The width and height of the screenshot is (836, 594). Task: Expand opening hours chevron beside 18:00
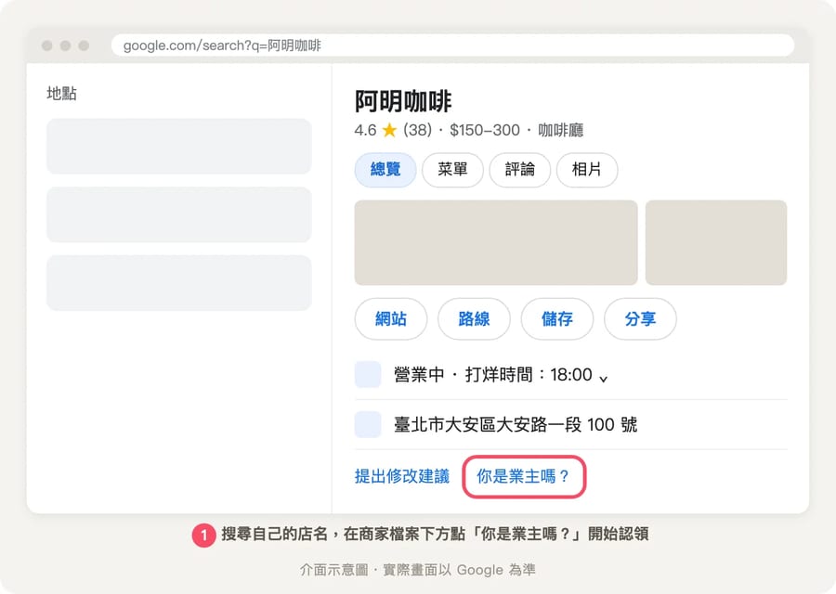coord(604,379)
